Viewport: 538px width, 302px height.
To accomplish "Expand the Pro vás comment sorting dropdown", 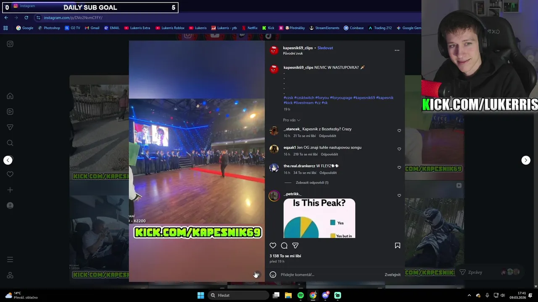I will pyautogui.click(x=292, y=120).
